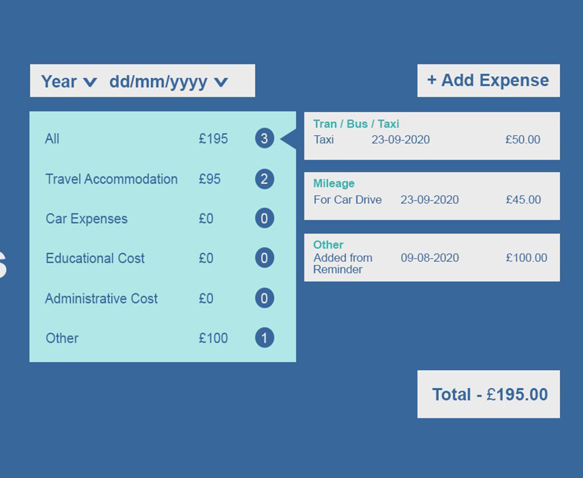Click the Administrative Cost count badge
583x478 pixels.
[x=264, y=299]
